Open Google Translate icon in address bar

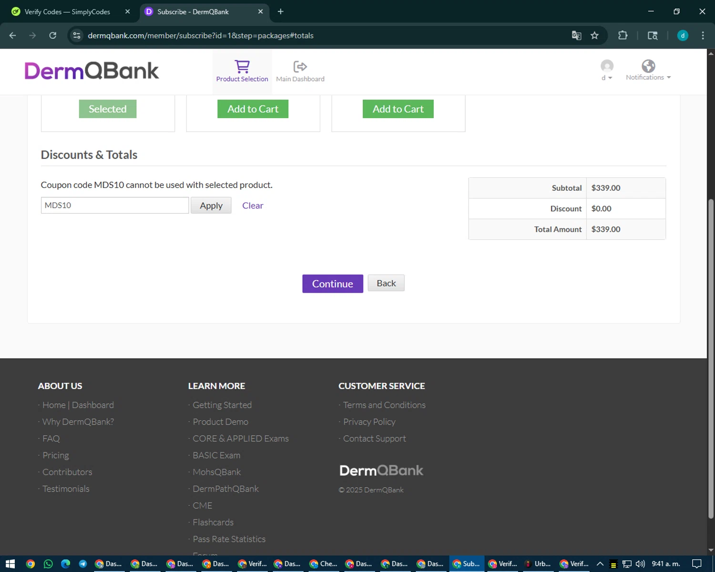(x=576, y=35)
